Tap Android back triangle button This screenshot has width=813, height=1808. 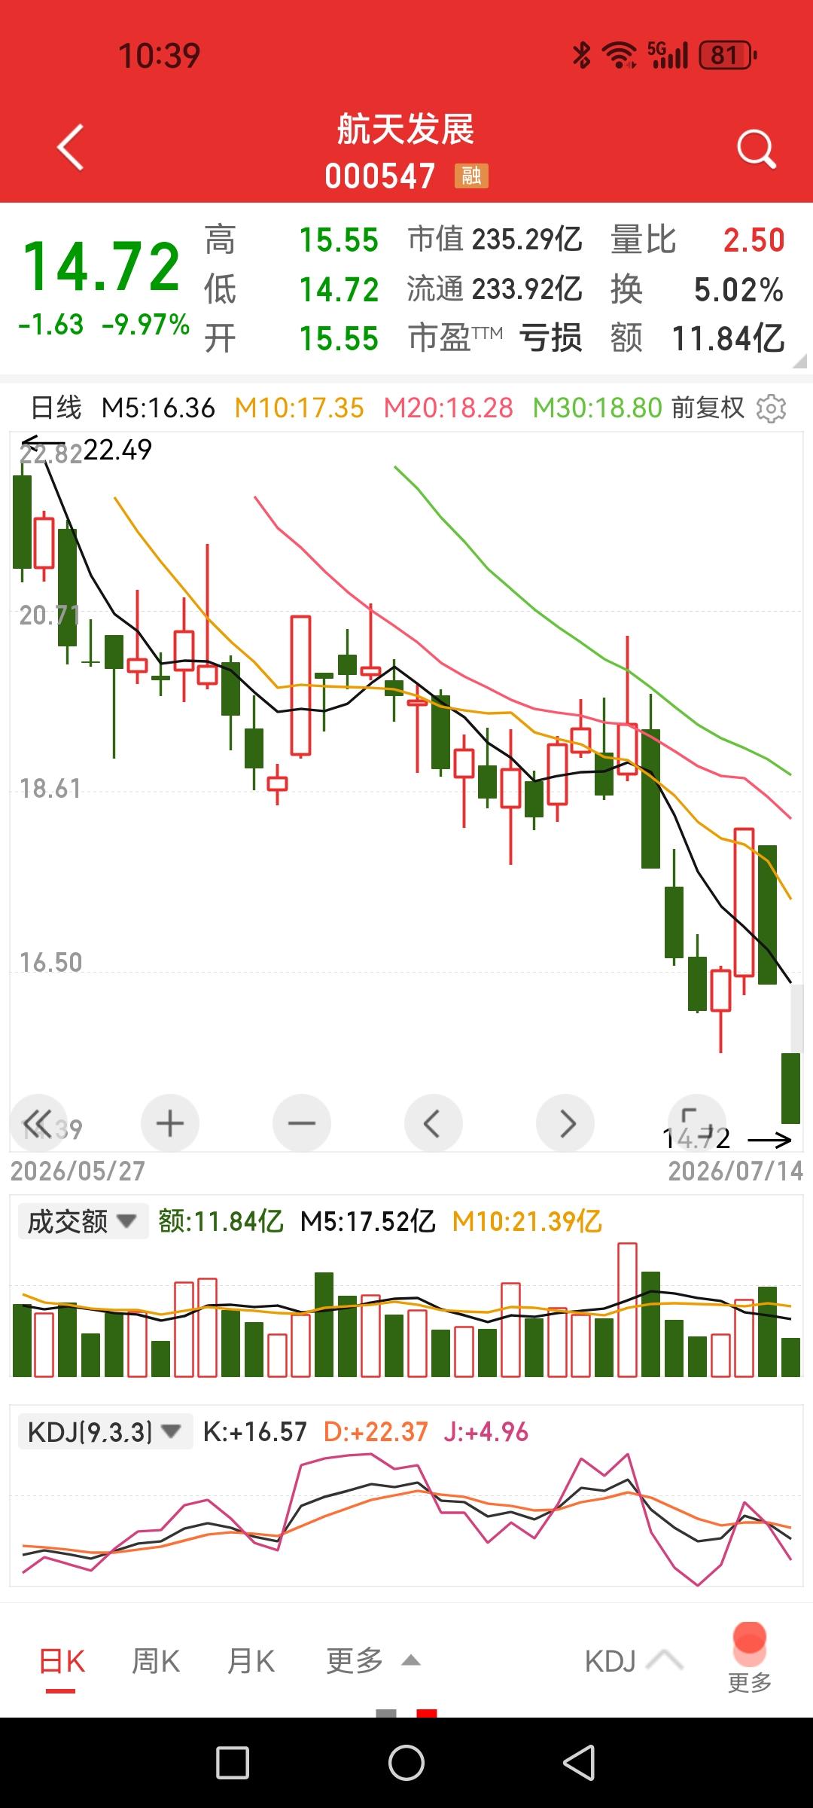click(580, 1763)
